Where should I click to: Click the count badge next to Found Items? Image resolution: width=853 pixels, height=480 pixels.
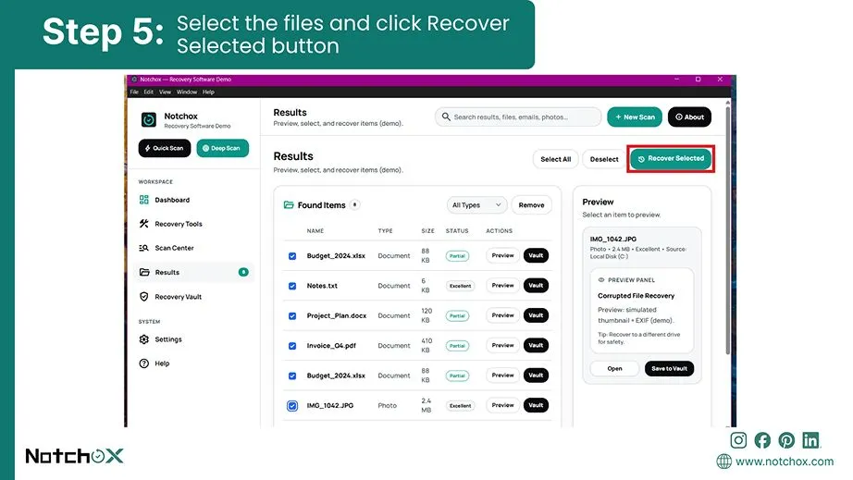coord(354,205)
